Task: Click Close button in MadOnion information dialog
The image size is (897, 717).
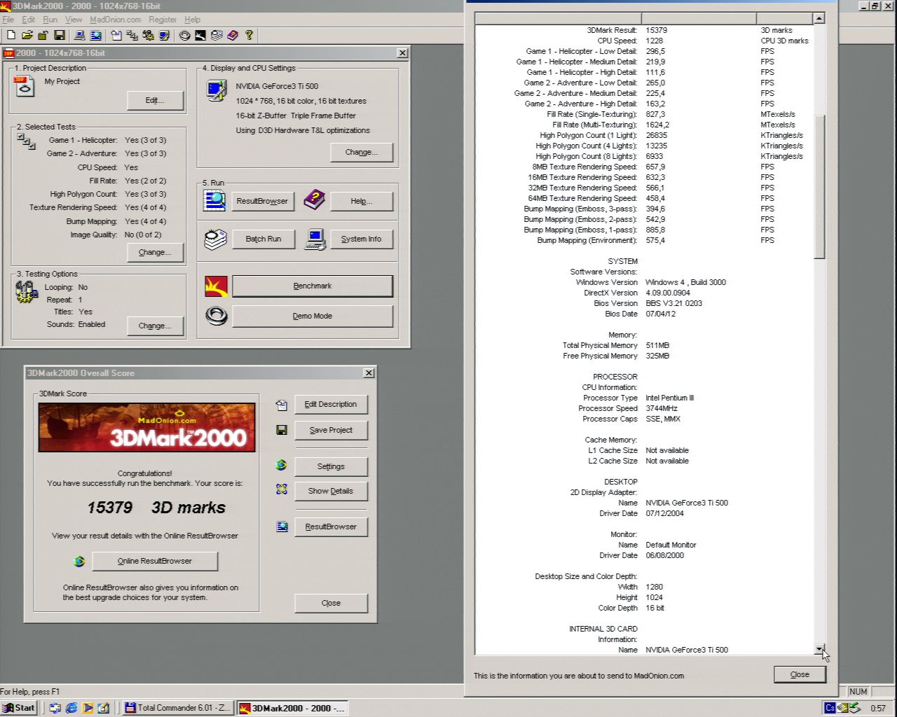Action: tap(800, 674)
